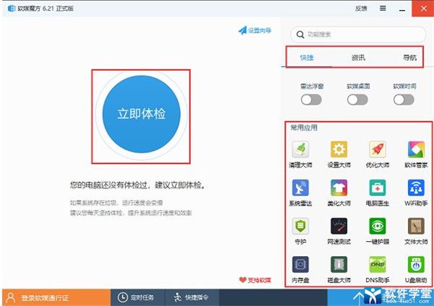Screen dimensions: 434x306
Task: Start scan with 立即体检 button
Action: click(142, 114)
